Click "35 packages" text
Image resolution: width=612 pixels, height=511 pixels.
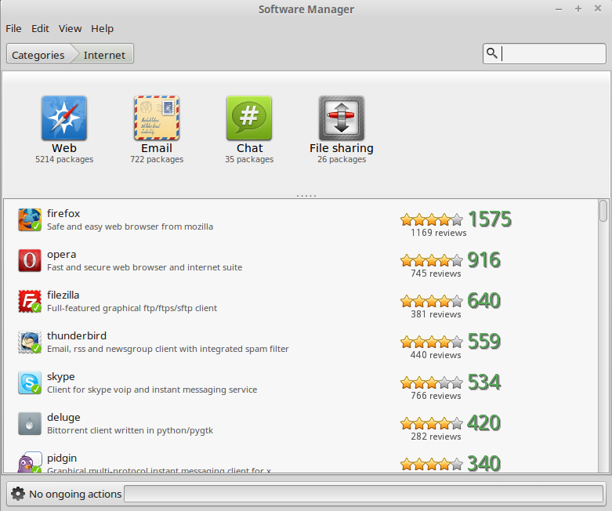[249, 159]
